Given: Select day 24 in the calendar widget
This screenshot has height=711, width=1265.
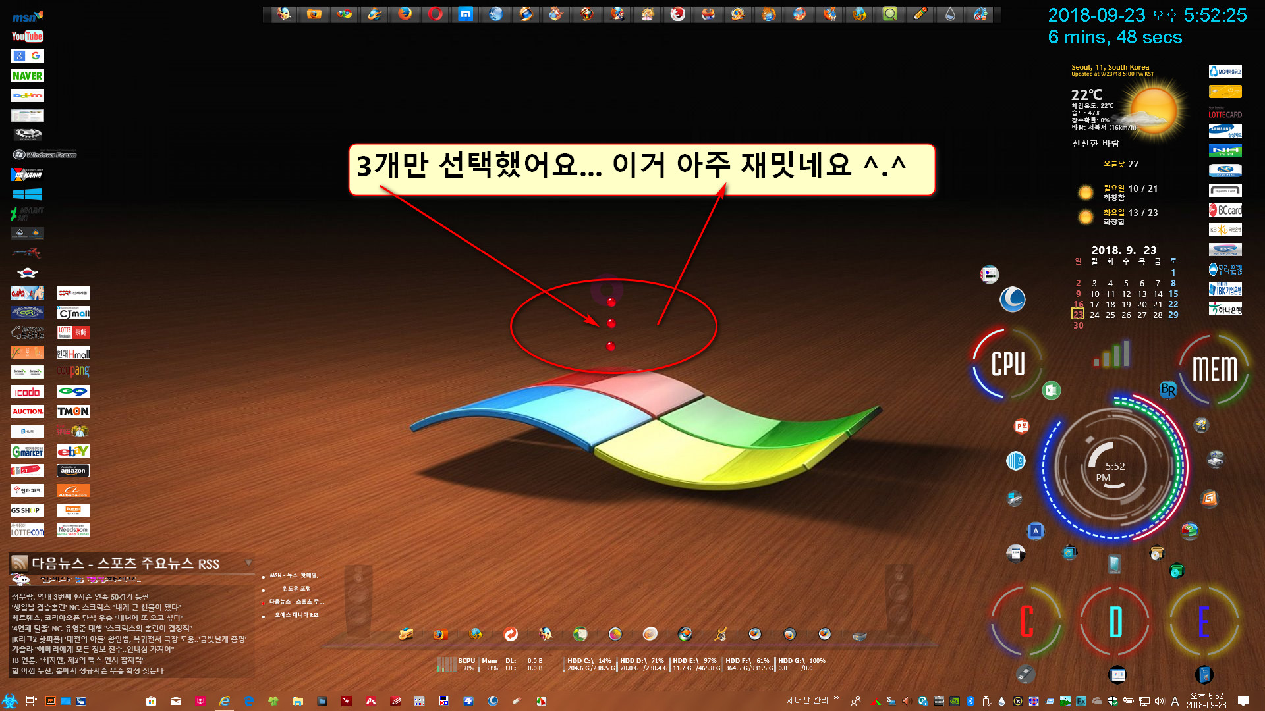Looking at the screenshot, I should pyautogui.click(x=1094, y=315).
